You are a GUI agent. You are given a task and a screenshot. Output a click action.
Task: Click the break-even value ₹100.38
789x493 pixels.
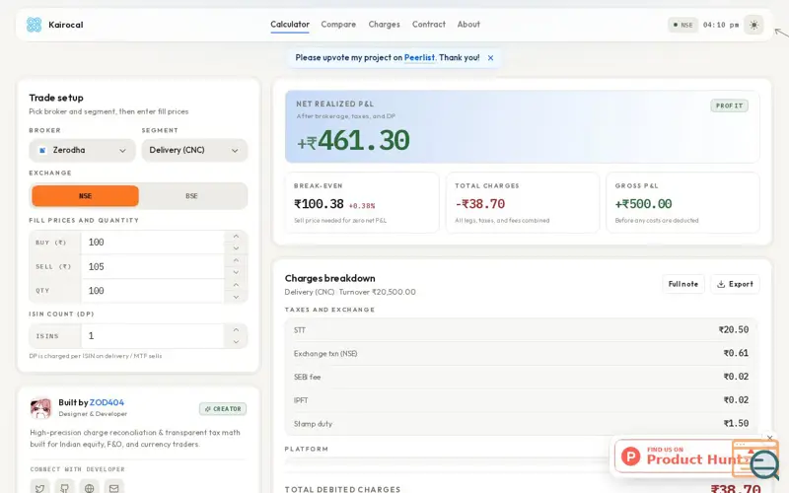(x=319, y=204)
